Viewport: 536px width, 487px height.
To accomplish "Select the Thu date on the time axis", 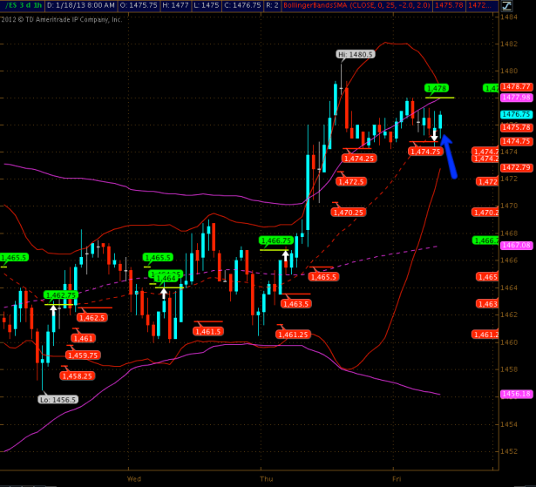I will (x=265, y=478).
